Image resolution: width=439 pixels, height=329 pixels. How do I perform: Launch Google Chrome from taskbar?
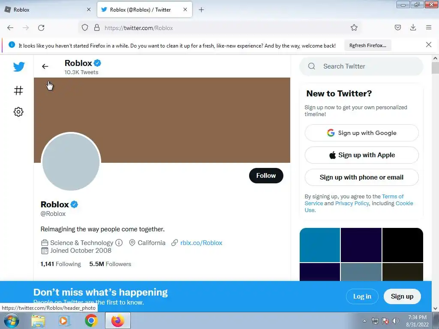coord(91,320)
